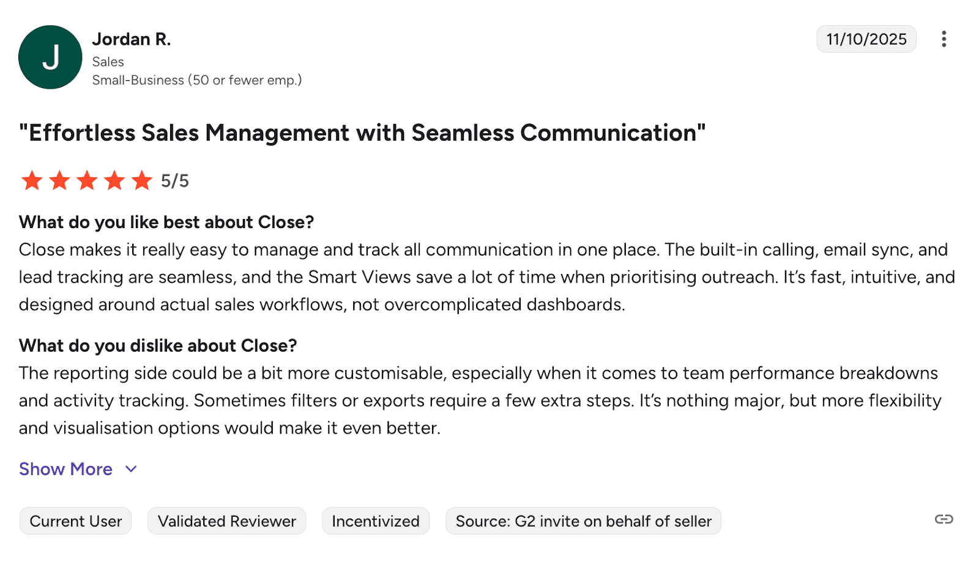This screenshot has height=562, width=979.
Task: Click the first rating star
Action: click(32, 180)
